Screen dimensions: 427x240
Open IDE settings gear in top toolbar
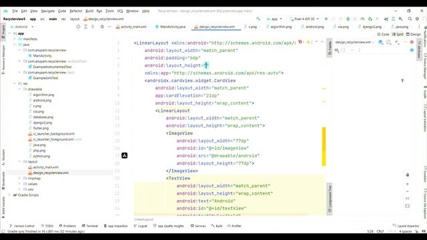(x=417, y=19)
